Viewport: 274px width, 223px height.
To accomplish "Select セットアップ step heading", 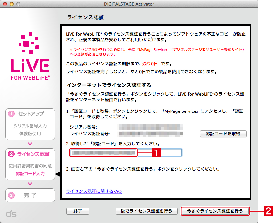I will pos(31,114).
